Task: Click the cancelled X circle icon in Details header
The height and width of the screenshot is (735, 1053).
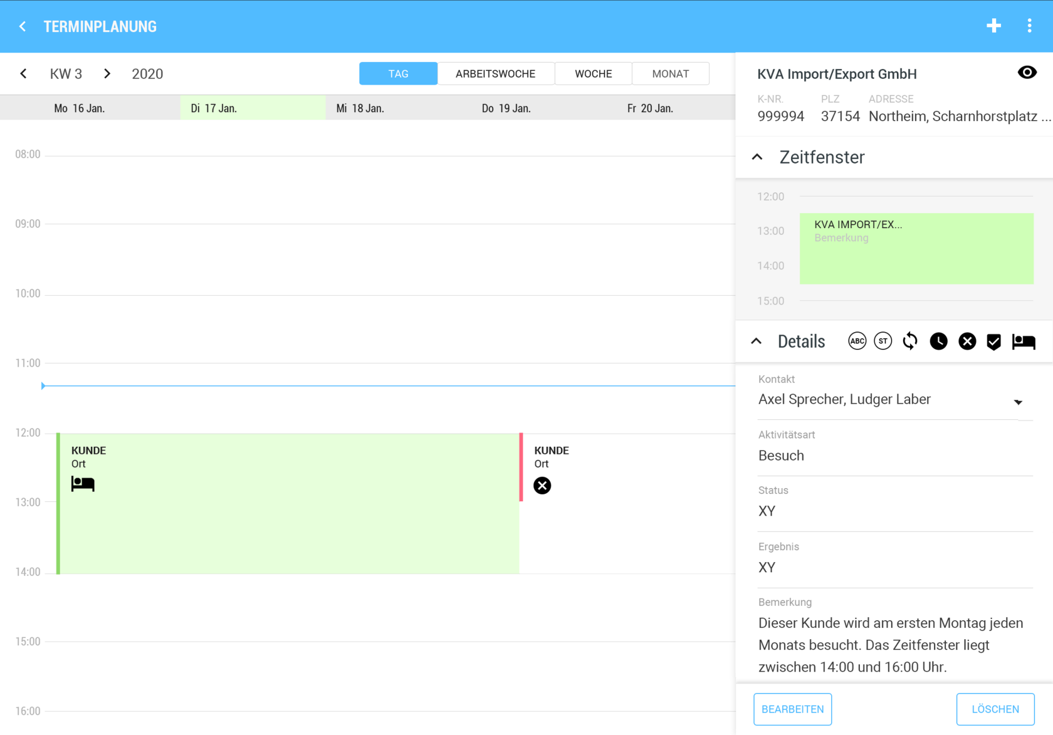Action: click(x=968, y=341)
